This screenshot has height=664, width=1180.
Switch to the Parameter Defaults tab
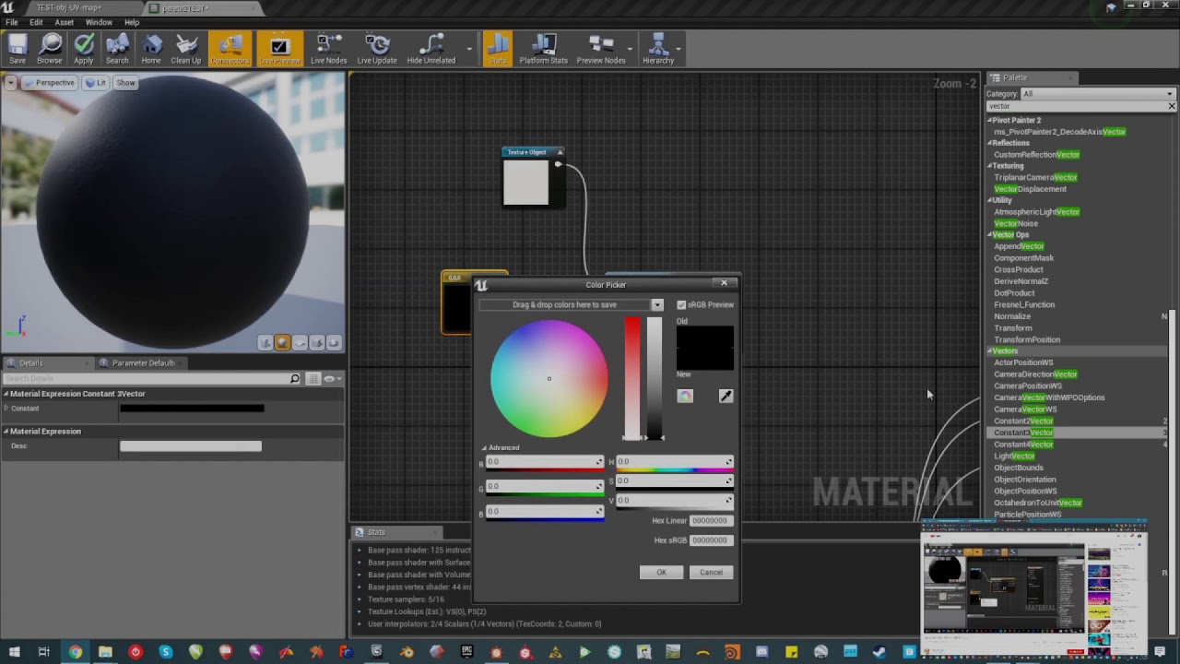pyautogui.click(x=143, y=362)
